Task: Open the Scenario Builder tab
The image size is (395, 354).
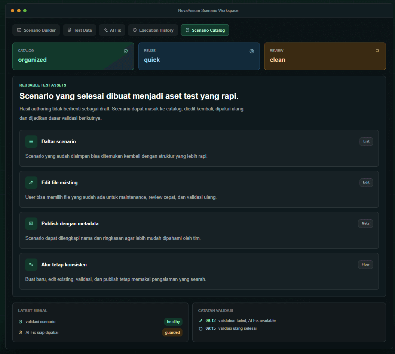Action: 36,30
